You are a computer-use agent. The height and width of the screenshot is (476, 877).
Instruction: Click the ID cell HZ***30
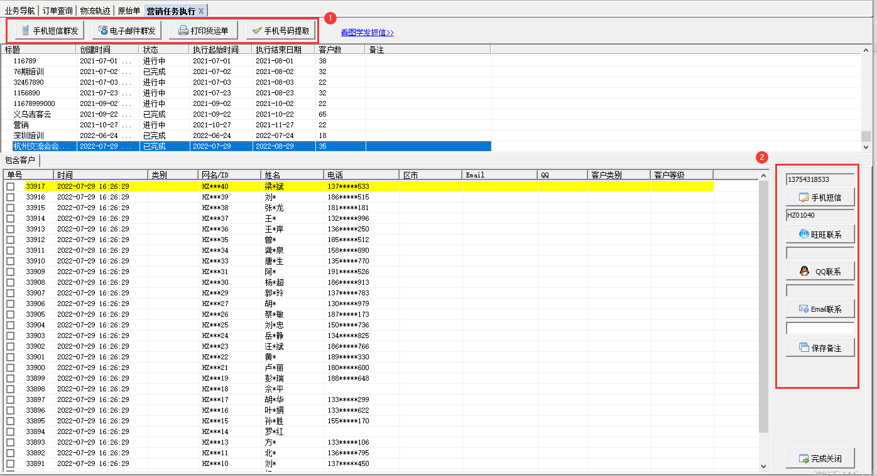click(x=215, y=282)
